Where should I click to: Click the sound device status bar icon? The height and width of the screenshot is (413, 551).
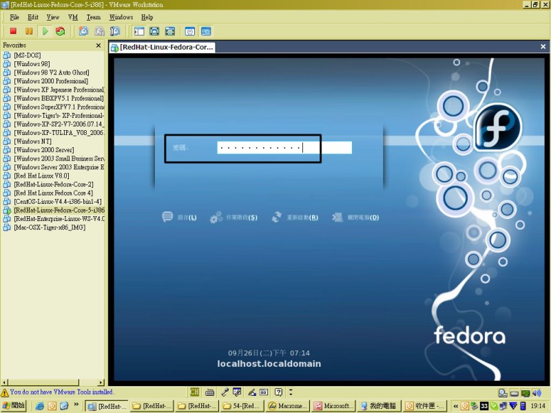click(x=537, y=392)
